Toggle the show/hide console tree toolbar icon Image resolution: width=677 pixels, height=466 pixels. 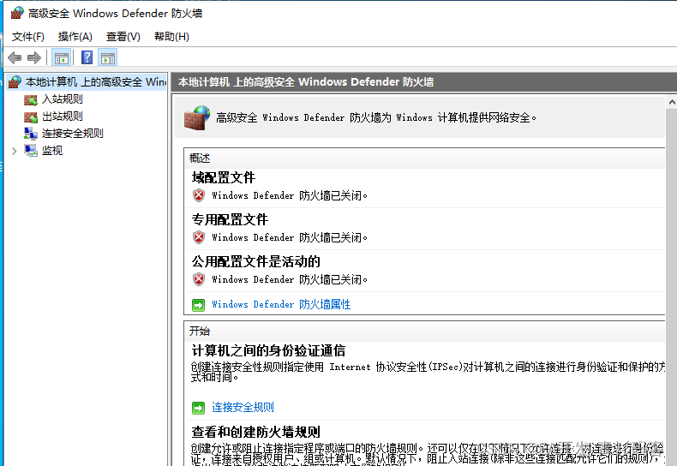pyautogui.click(x=62, y=57)
